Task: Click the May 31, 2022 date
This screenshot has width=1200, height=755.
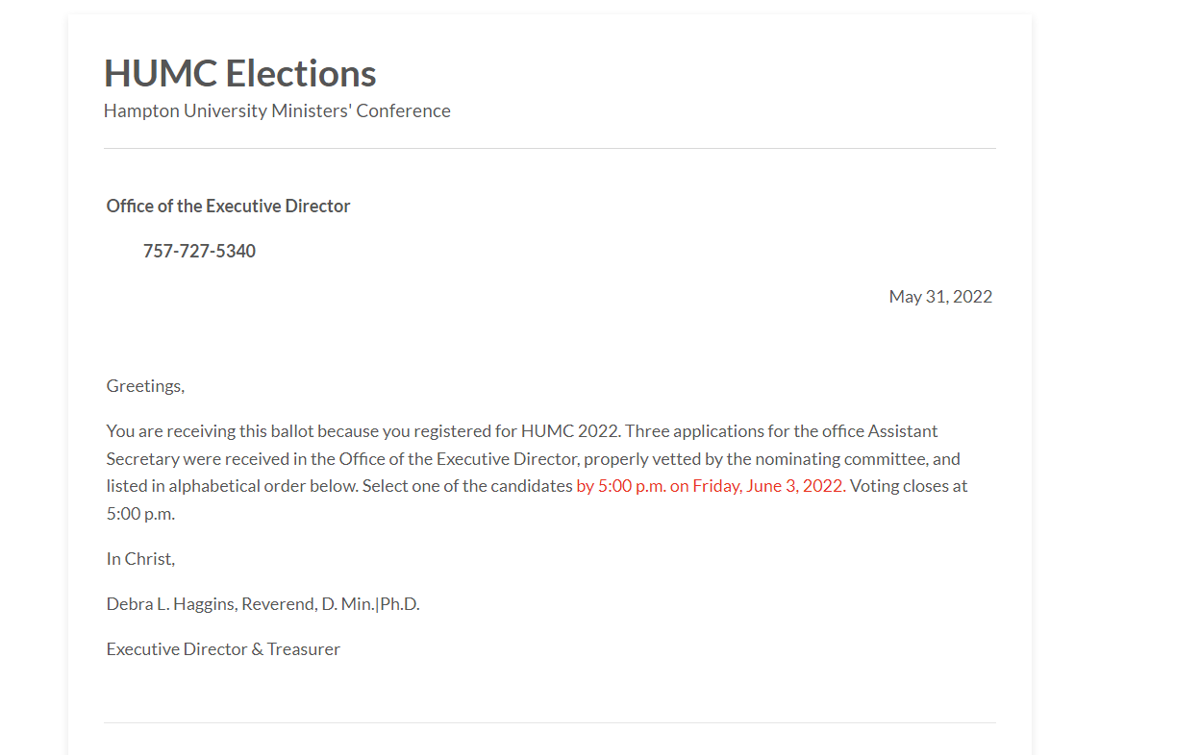Action: click(x=939, y=296)
